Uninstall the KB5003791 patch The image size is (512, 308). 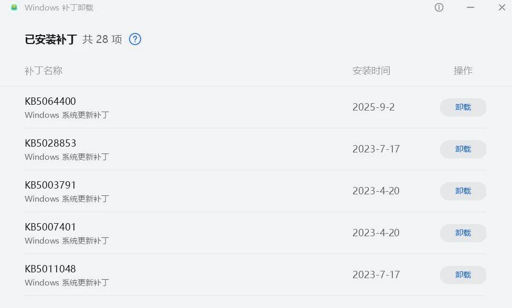pyautogui.click(x=463, y=191)
